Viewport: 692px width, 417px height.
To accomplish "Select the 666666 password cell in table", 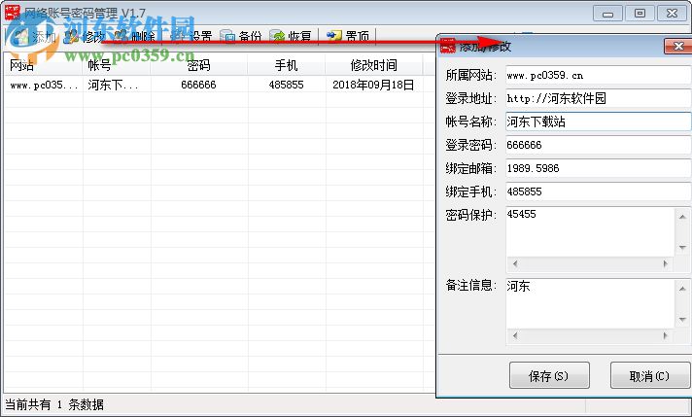I will coord(198,85).
